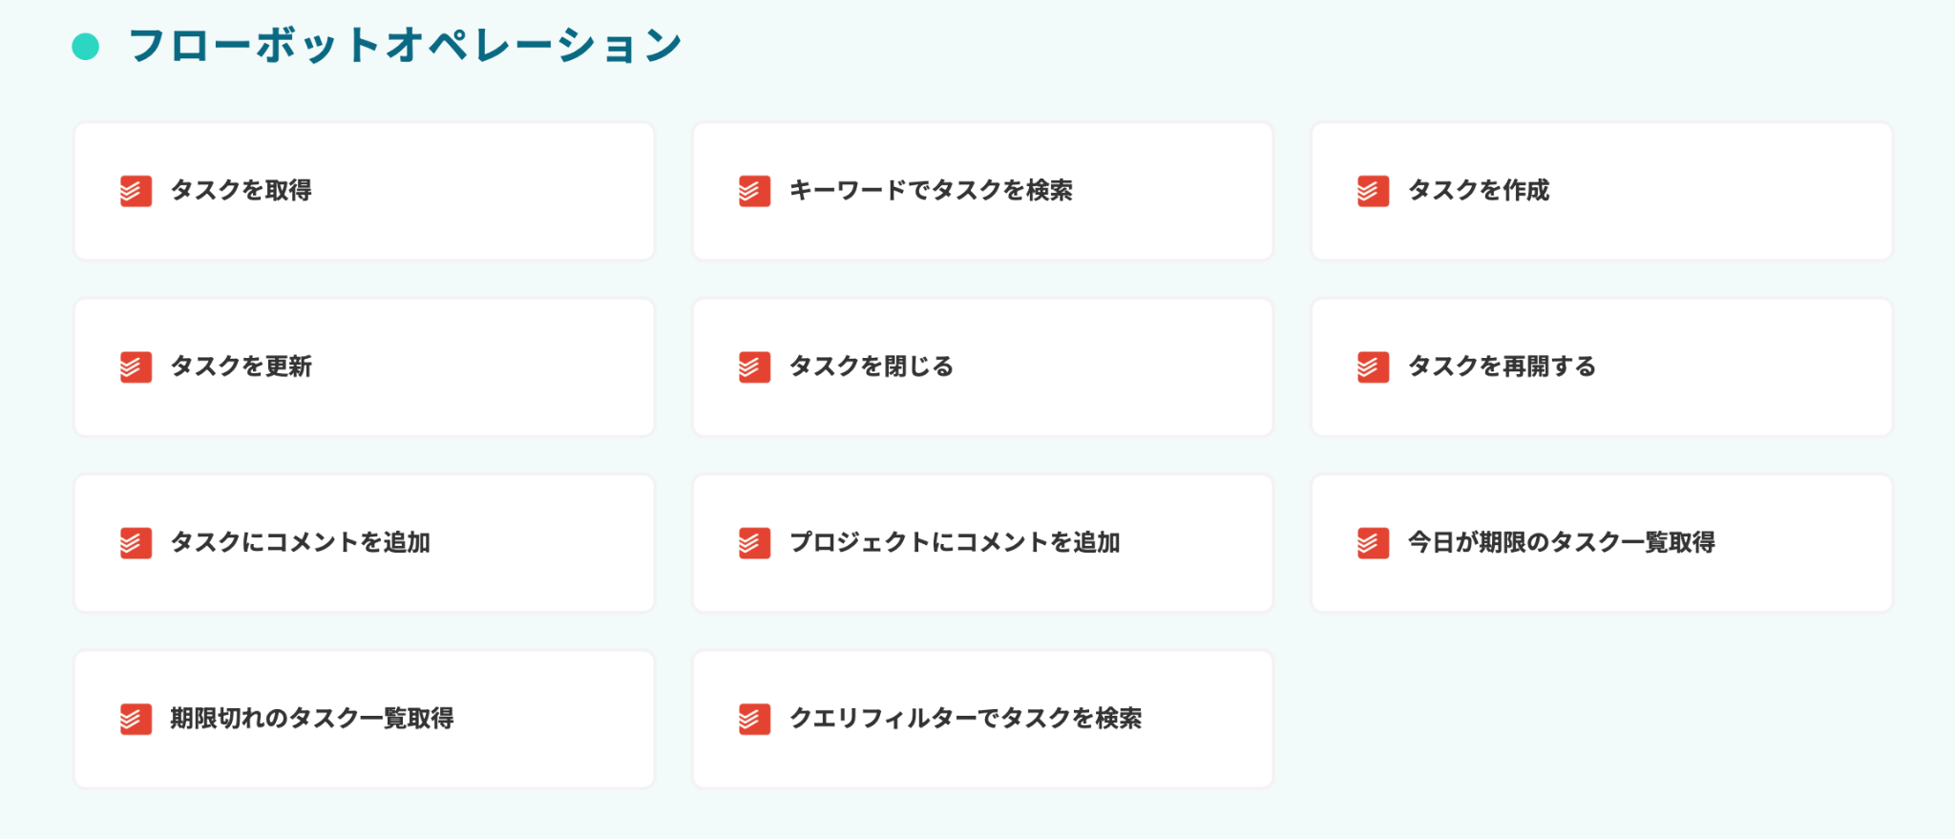Click Todoist icon beside キーワードでタスクを検索
Screen dimensions: 1955x839
(754, 191)
